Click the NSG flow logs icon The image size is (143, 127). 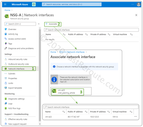click(x=6, y=108)
